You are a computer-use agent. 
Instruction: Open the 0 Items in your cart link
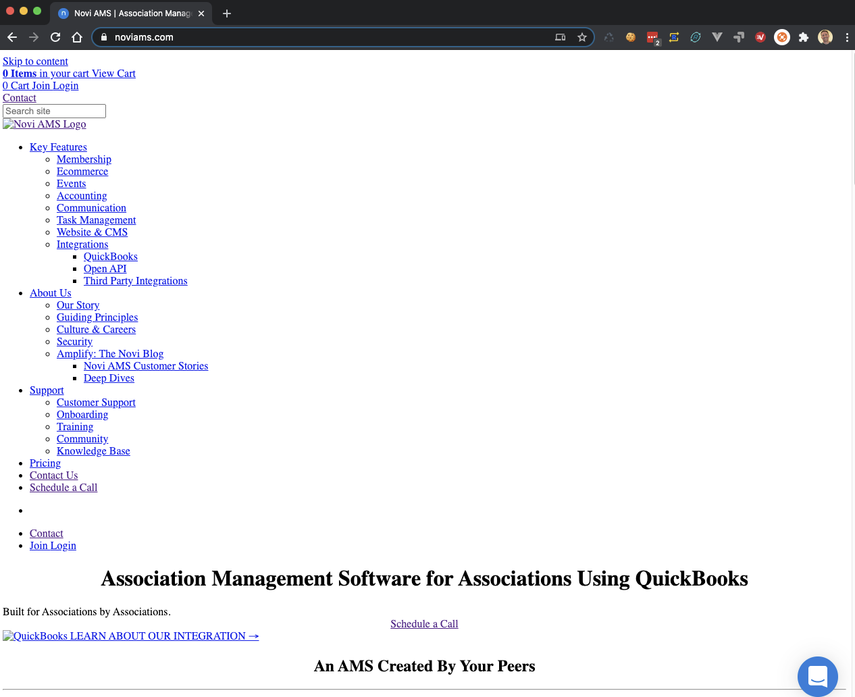pos(69,74)
